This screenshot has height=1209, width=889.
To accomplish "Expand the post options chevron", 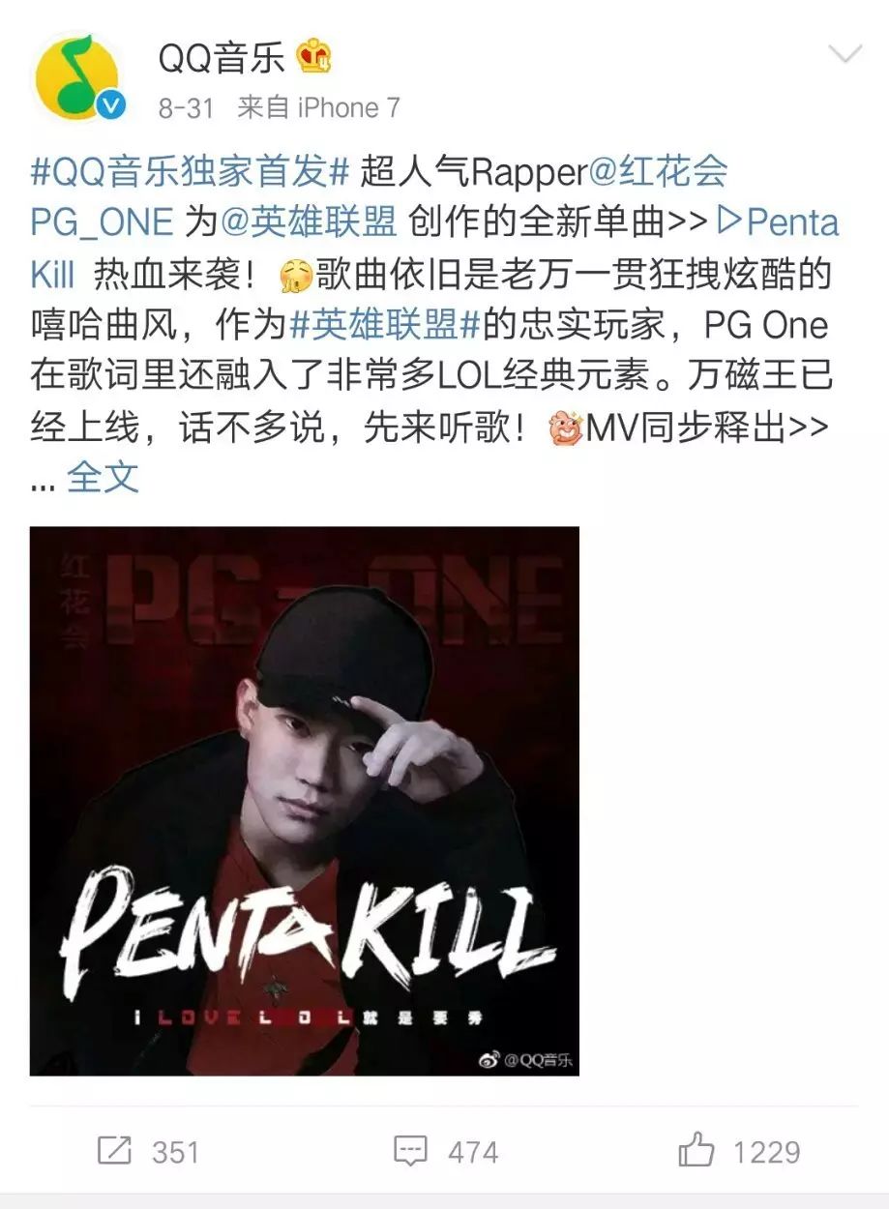I will coord(845,53).
